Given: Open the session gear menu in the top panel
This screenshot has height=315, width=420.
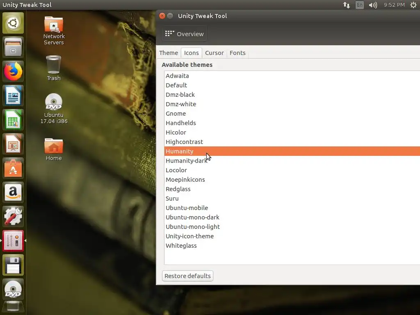Looking at the screenshot, I should coord(413,5).
